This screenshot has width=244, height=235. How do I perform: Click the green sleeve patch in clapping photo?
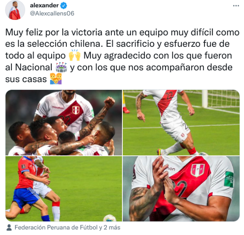click(229, 179)
